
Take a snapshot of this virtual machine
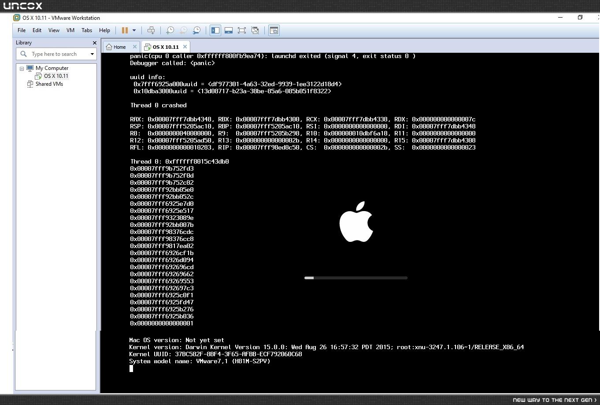(x=170, y=30)
